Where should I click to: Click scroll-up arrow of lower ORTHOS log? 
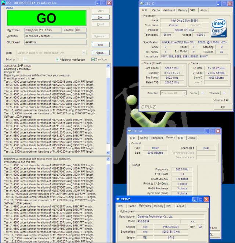108,159
